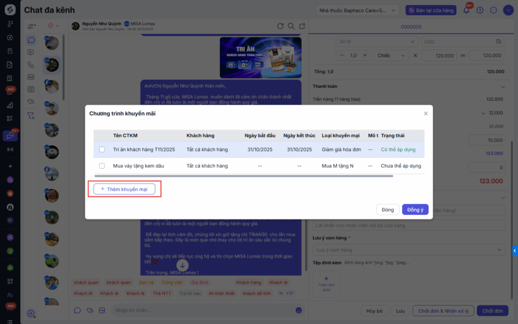Increase quantity with the plus button
Image resolution: width=518 pixels, height=324 pixels.
(x=365, y=55)
